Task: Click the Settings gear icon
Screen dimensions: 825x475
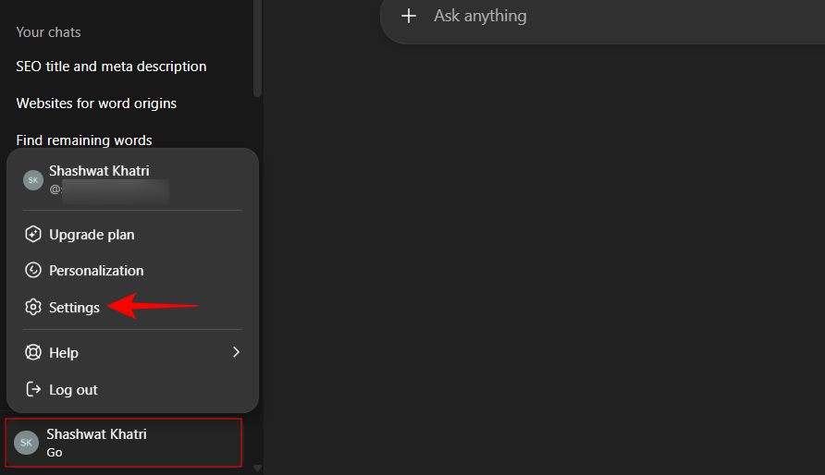Action: click(33, 308)
